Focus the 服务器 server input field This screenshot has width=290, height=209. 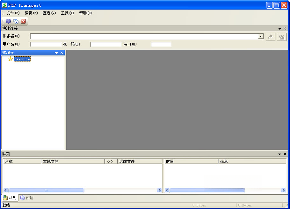144,36
